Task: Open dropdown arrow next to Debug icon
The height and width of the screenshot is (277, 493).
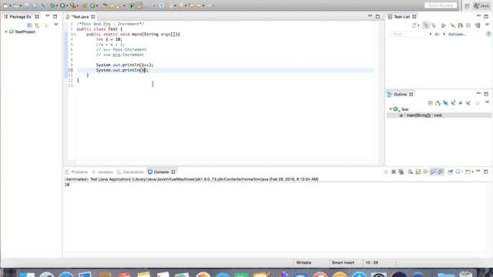Action: coord(57,5)
